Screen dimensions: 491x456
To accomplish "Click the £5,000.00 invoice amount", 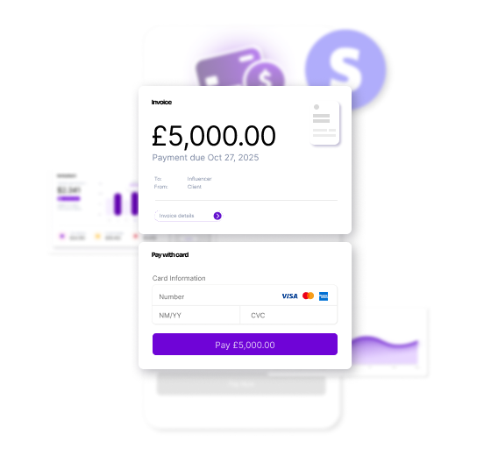I will click(x=214, y=136).
